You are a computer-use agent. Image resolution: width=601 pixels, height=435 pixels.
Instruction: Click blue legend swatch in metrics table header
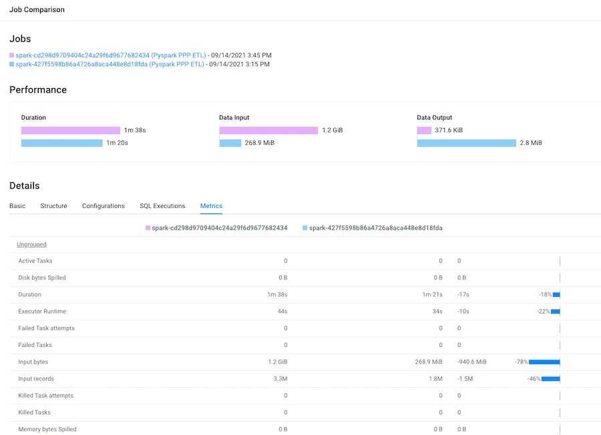[305, 228]
